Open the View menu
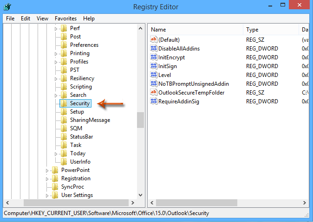 42,19
